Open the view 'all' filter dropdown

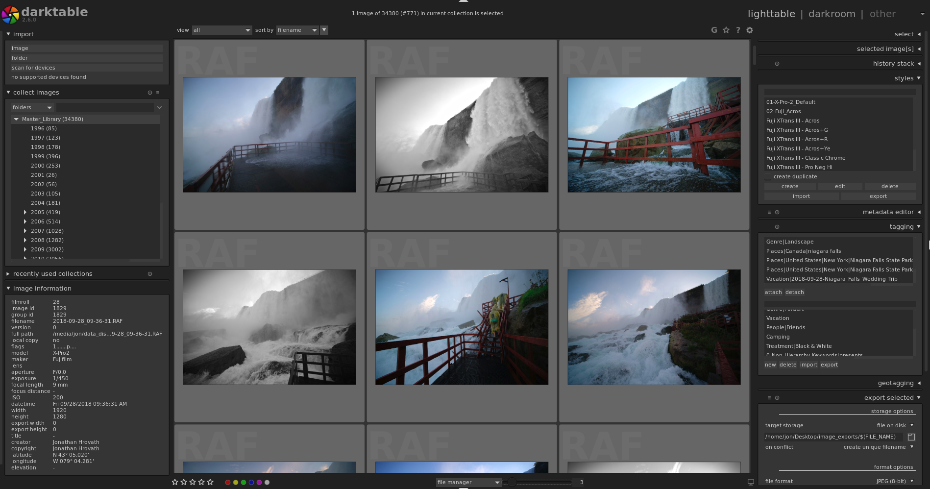pos(222,30)
